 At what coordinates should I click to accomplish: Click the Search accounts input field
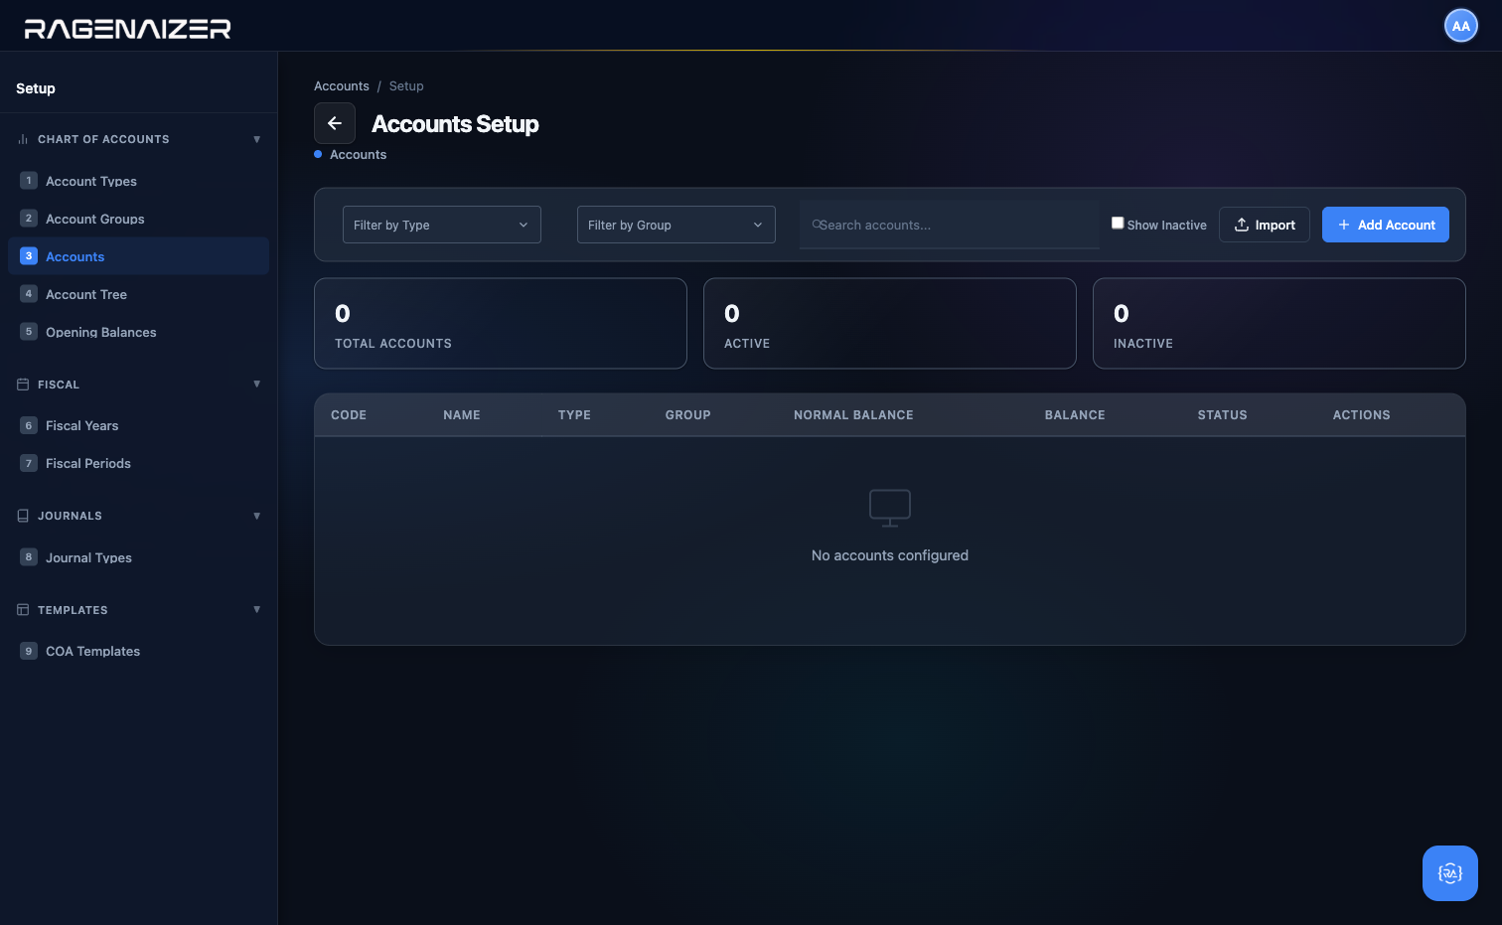coord(949,225)
